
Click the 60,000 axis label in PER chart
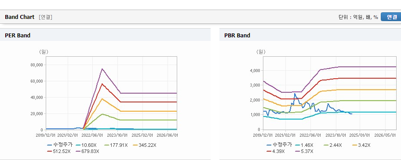point(37,81)
